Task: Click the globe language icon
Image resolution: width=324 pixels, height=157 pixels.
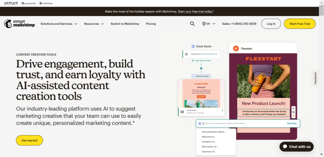Action: [204, 24]
